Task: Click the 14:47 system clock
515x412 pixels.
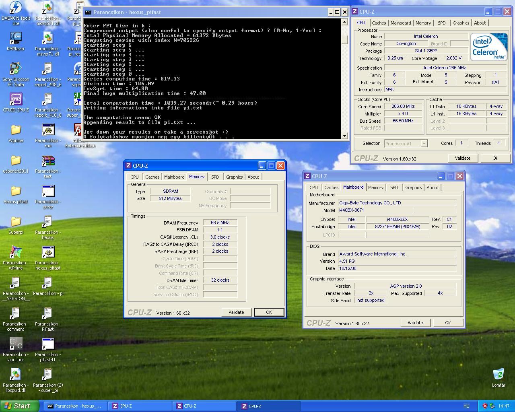Action: (504, 406)
